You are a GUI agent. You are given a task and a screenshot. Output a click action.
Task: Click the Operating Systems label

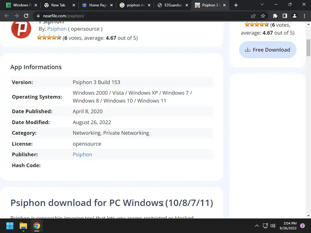click(x=37, y=97)
